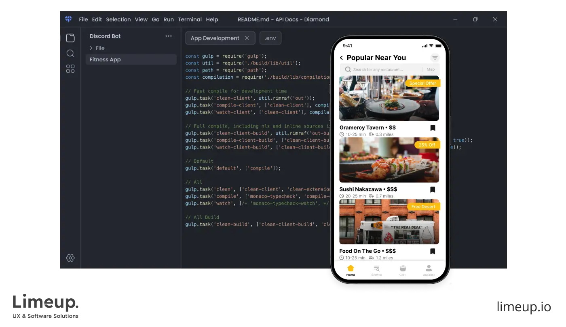This screenshot has width=566, height=327.
Task: Tap the back arrow on Popular Near You
Action: click(341, 58)
